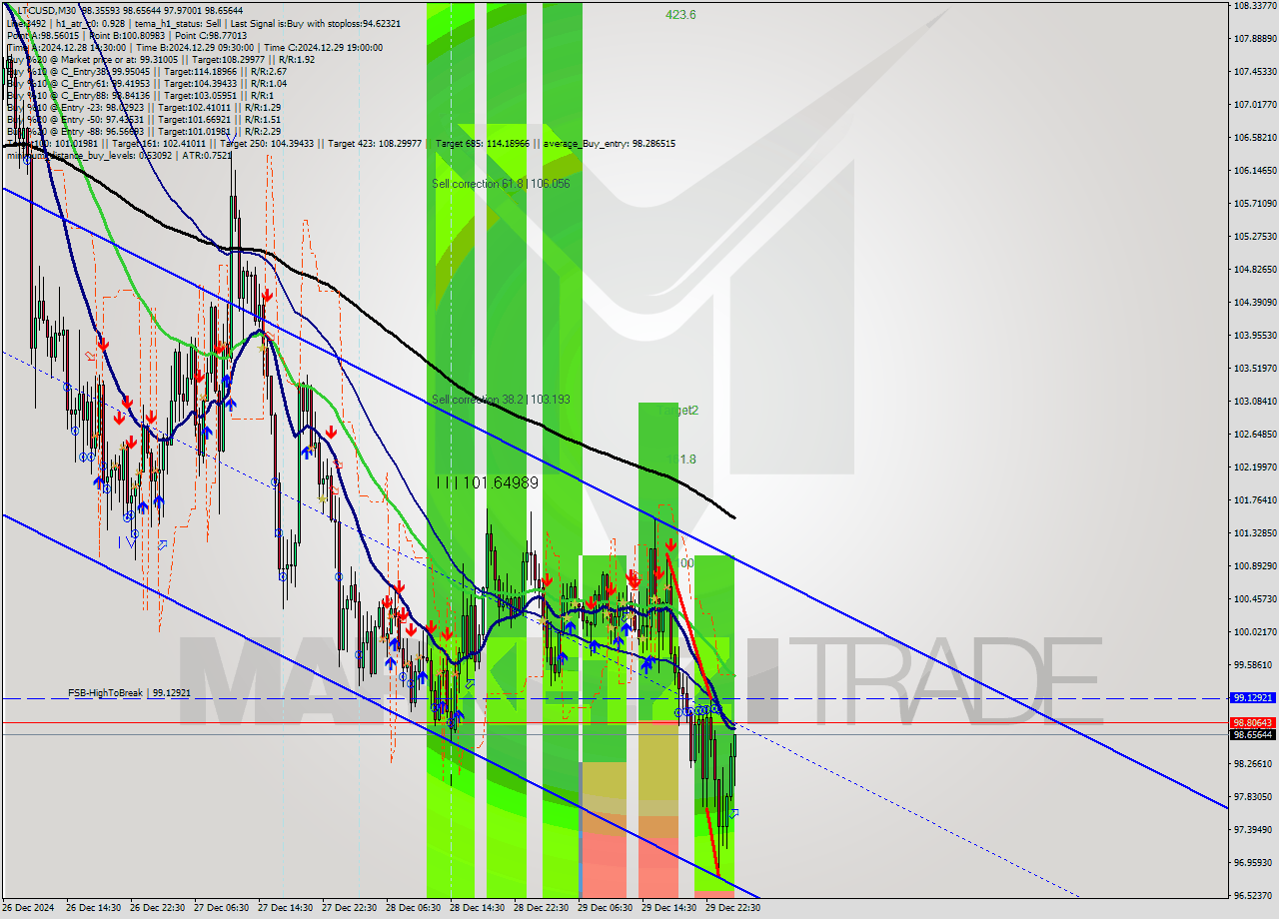Click 'FSB-HighToBreak | 99.12921' label
Image resolution: width=1279 pixels, height=919 pixels.
pyautogui.click(x=129, y=692)
